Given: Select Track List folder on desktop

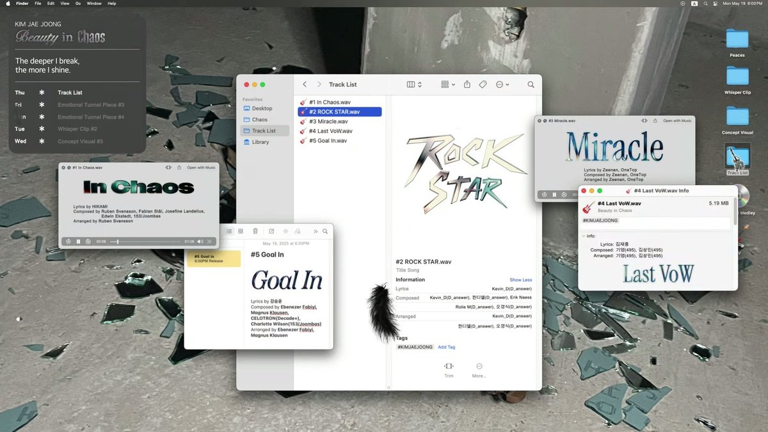Looking at the screenshot, I should 737,159.
